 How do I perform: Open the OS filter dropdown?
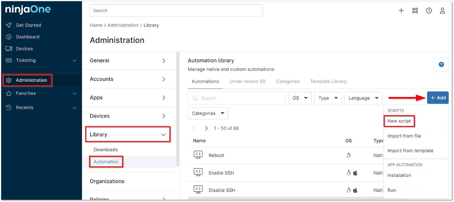[300, 98]
